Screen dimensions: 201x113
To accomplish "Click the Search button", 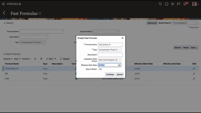I will point(177,47).
